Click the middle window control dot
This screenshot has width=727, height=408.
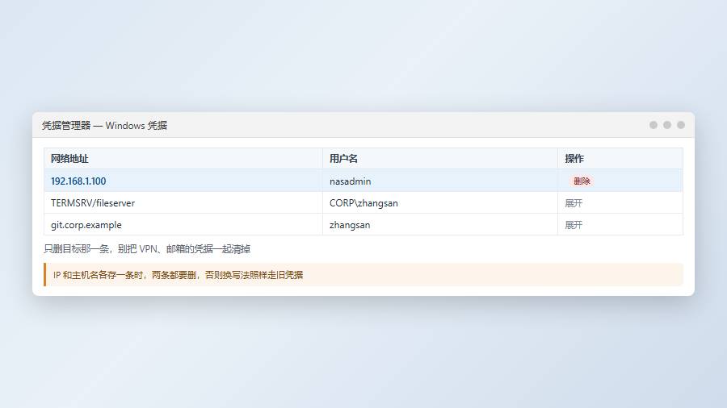click(667, 125)
